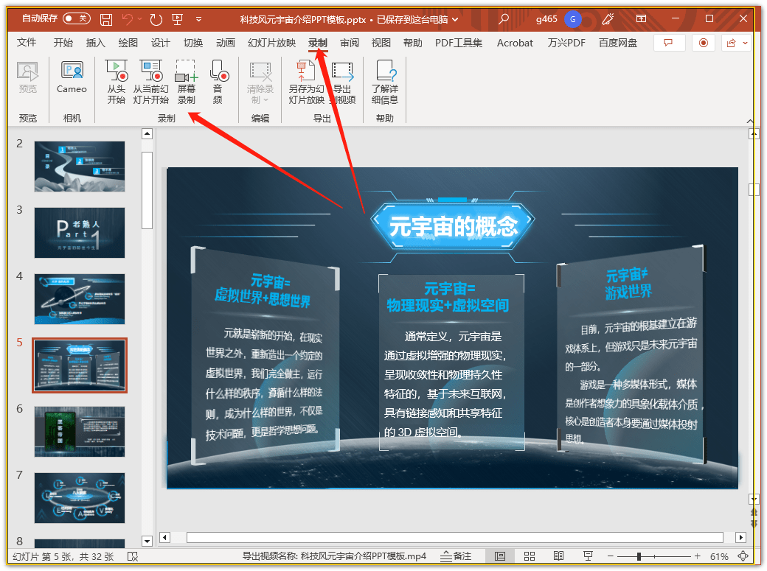
Task: Fit slide to current window icon
Action: coord(743,556)
